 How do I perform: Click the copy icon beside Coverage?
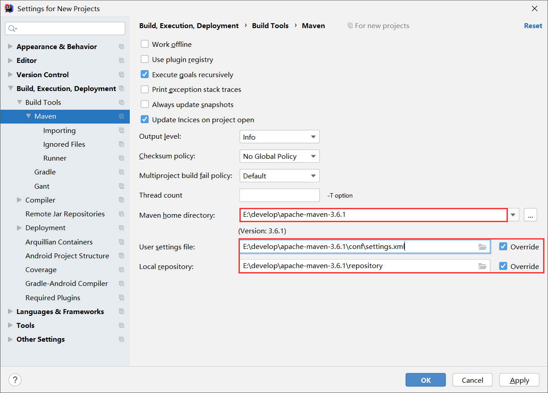pos(121,270)
